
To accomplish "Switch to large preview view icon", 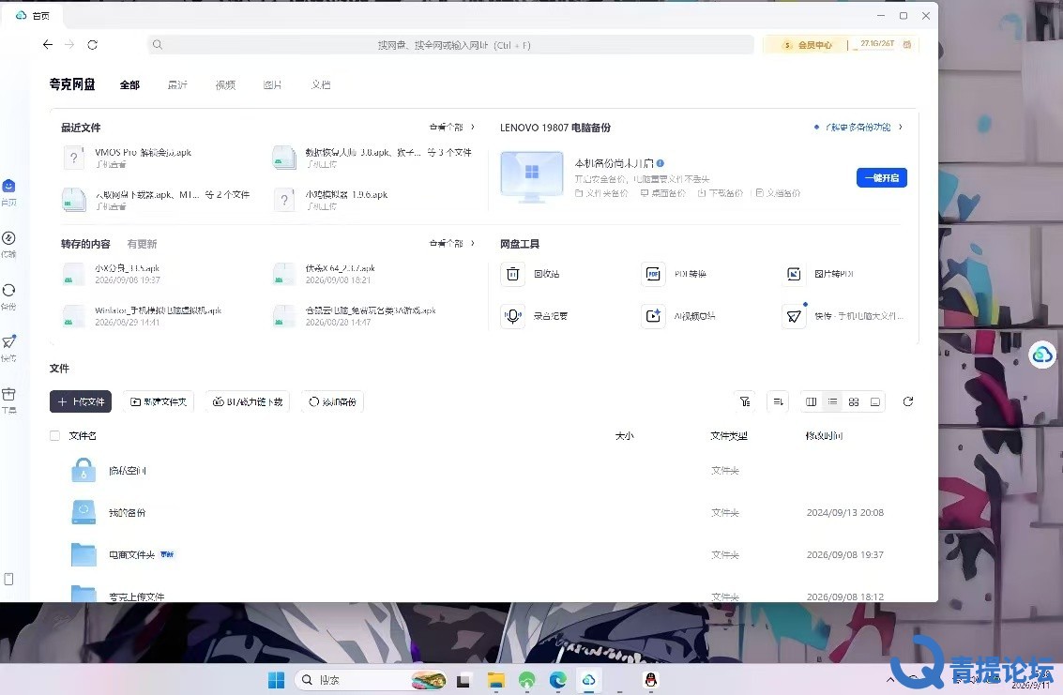I will coord(875,402).
